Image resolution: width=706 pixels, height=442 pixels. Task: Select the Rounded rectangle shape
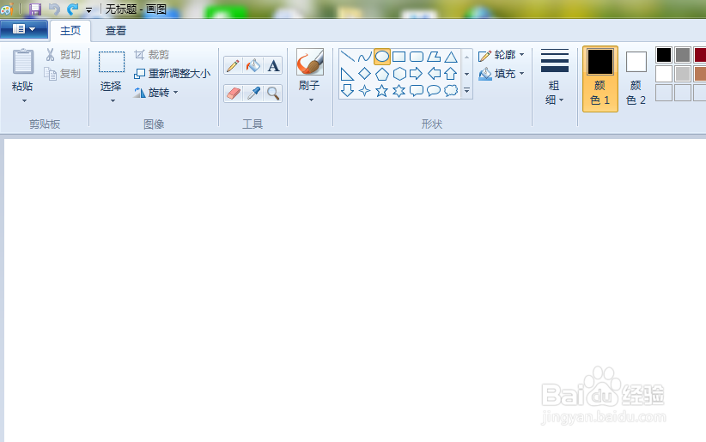tap(416, 57)
